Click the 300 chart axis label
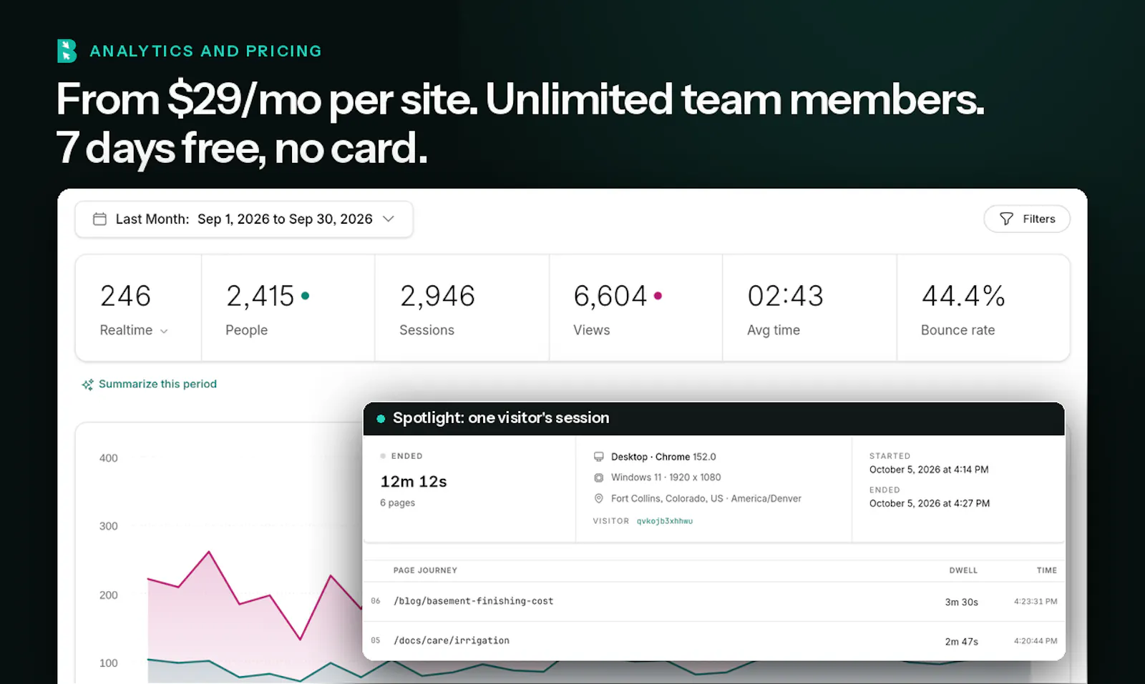This screenshot has width=1145, height=684. click(x=108, y=526)
